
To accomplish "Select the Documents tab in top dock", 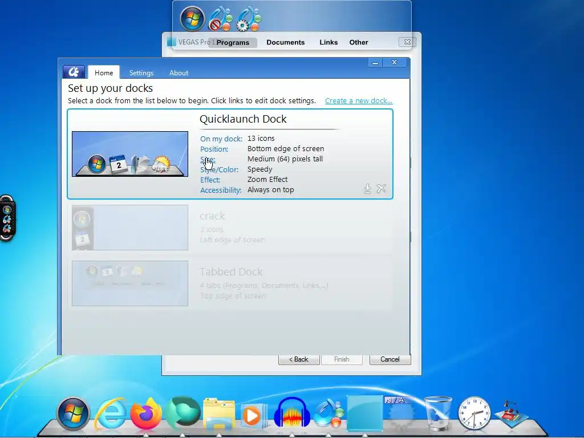I will pos(286,42).
